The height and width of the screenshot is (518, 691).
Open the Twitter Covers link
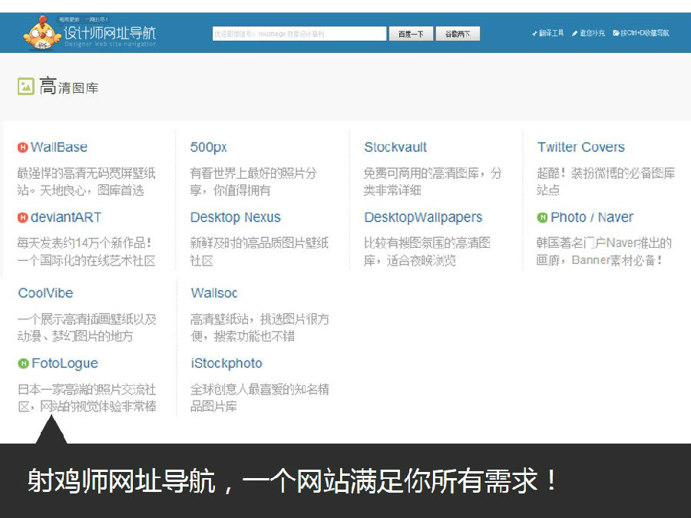click(581, 147)
